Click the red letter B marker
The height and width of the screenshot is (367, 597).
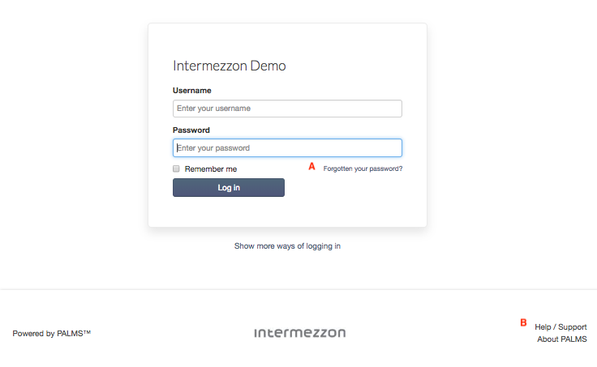click(x=523, y=322)
